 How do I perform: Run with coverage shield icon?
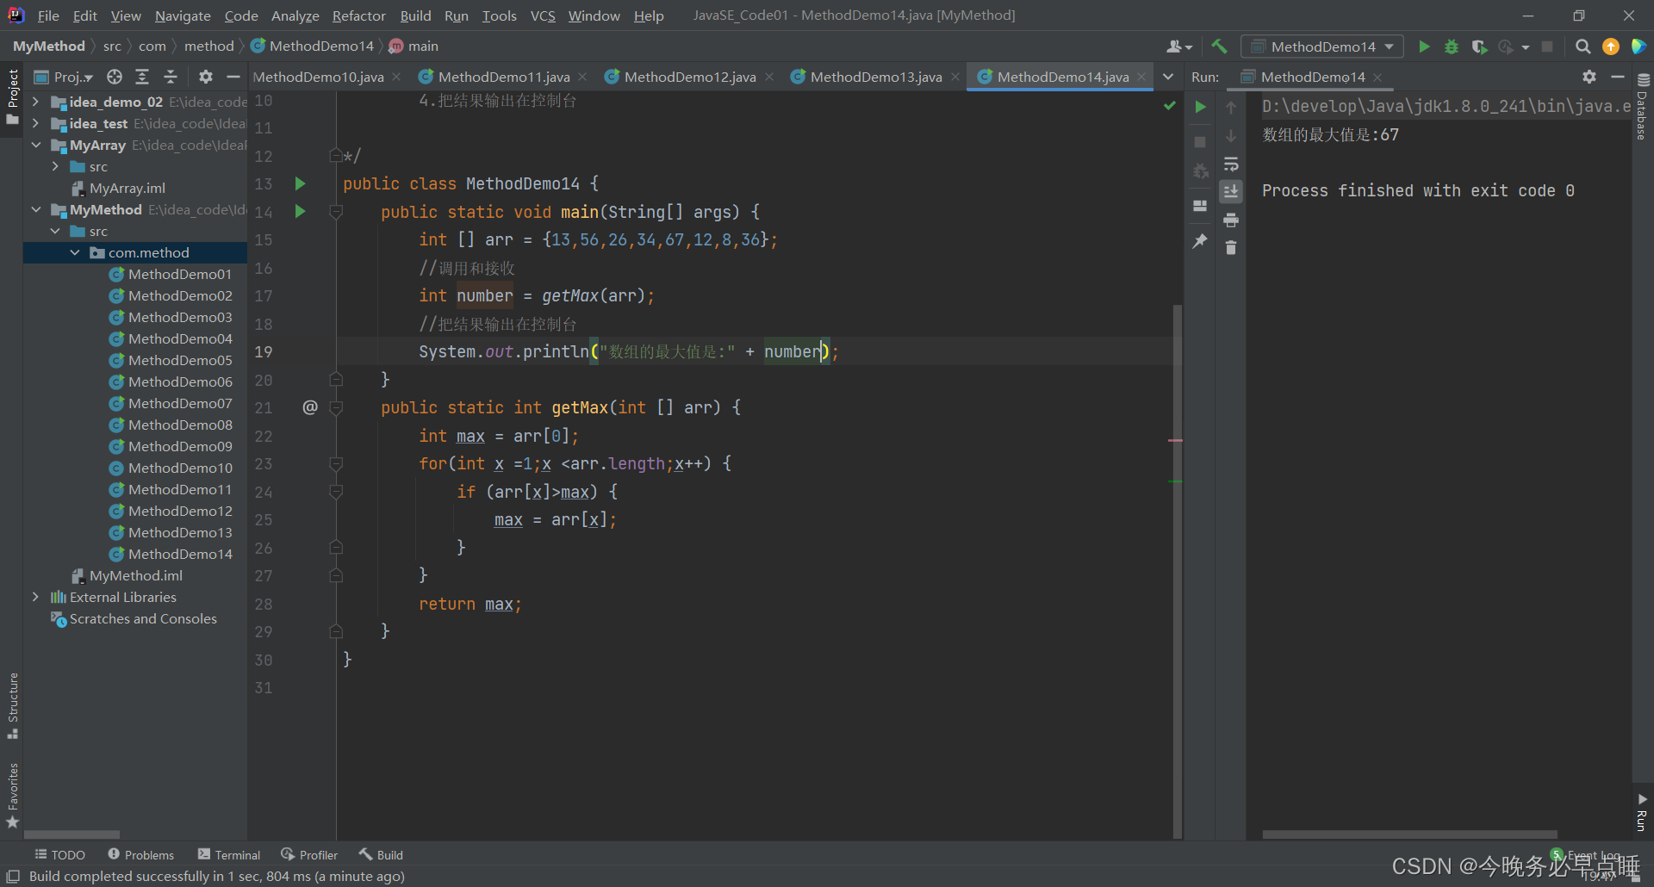pos(1479,47)
